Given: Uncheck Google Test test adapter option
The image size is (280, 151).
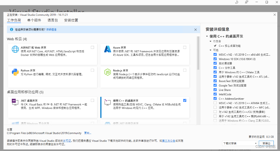Looking at the screenshot, I should 215,85.
